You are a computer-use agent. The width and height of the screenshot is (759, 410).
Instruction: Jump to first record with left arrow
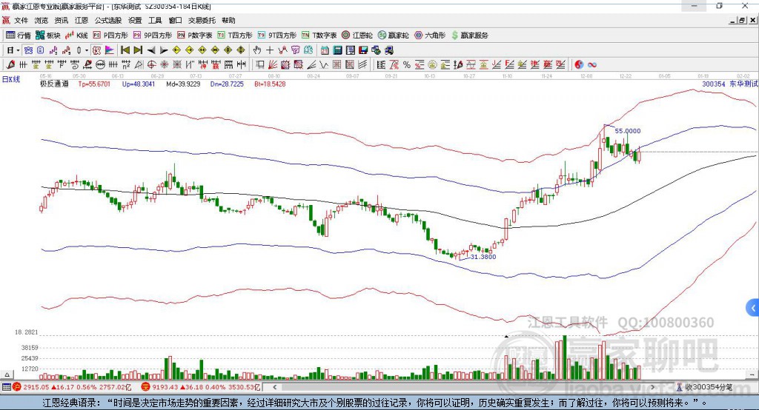[x=125, y=50]
